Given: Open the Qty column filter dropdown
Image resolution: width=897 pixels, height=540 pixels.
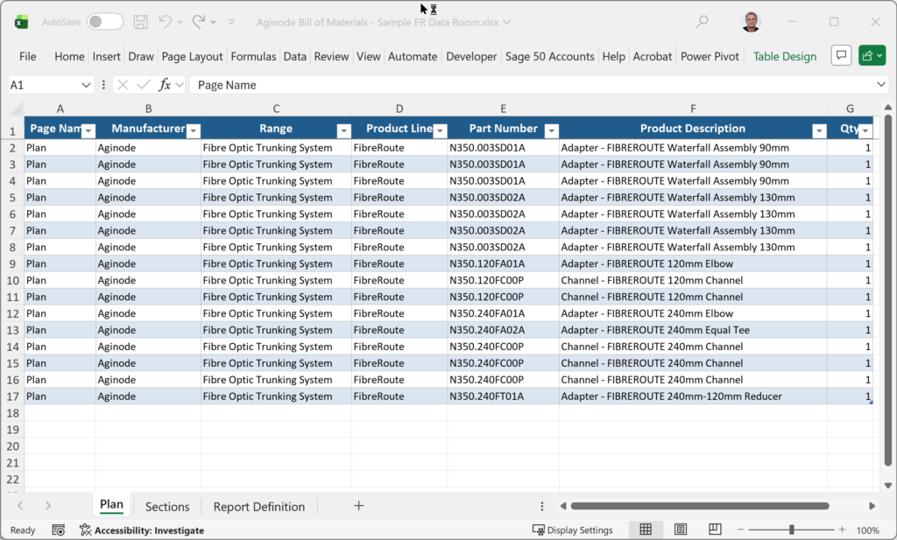Looking at the screenshot, I should tap(865, 131).
